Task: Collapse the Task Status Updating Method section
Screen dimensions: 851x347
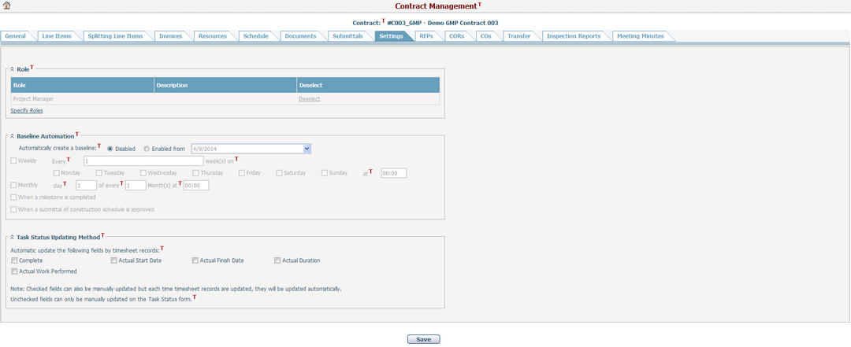Action: coord(13,237)
